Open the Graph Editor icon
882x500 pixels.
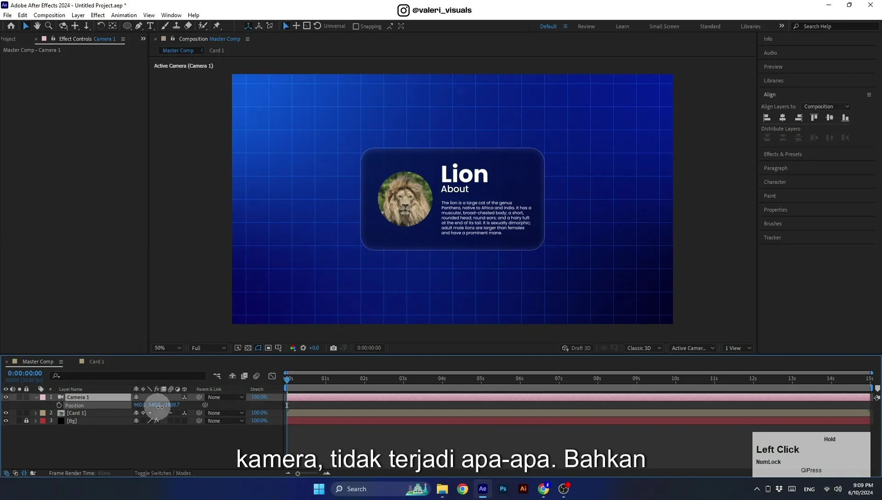272,376
